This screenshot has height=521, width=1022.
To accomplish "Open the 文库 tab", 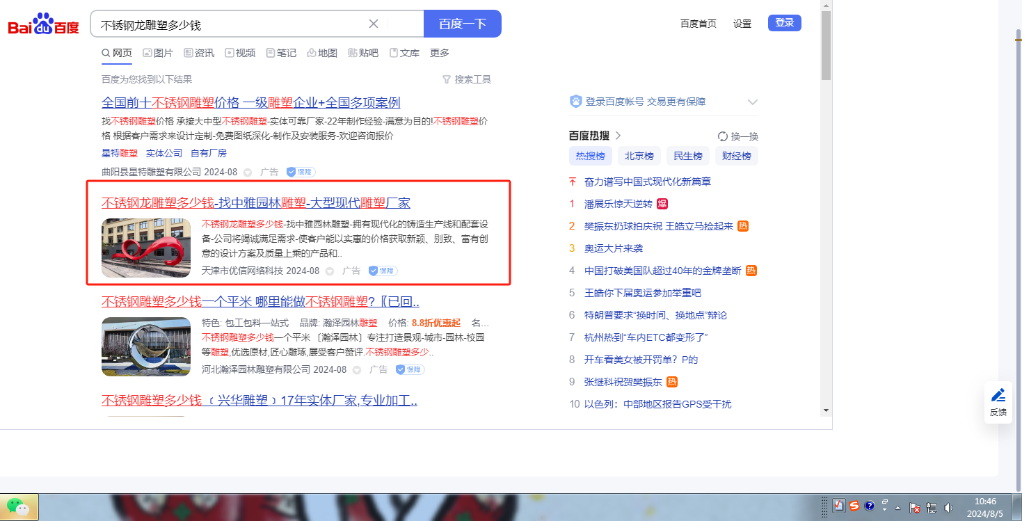I will pos(404,53).
